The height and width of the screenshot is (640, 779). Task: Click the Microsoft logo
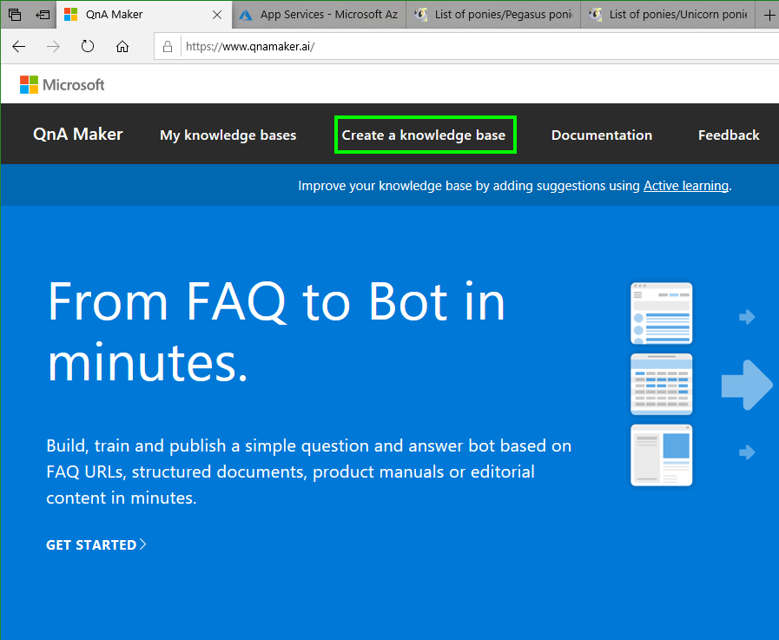click(x=63, y=84)
